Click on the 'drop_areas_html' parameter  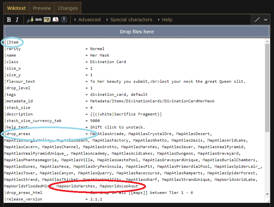point(24,193)
